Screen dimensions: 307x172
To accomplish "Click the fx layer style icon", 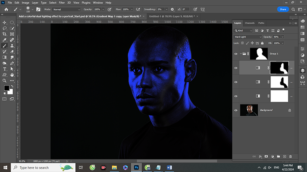I will tap(260, 156).
